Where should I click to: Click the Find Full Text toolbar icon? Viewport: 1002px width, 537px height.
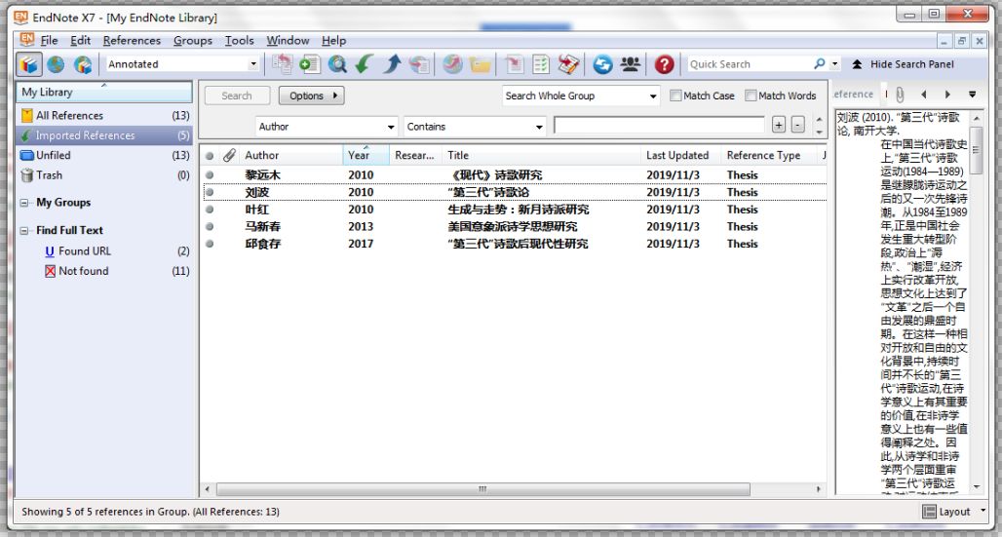(x=419, y=64)
